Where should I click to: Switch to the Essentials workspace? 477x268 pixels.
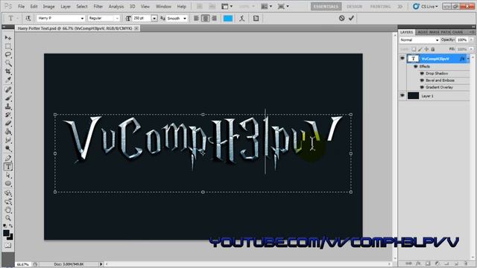point(326,7)
